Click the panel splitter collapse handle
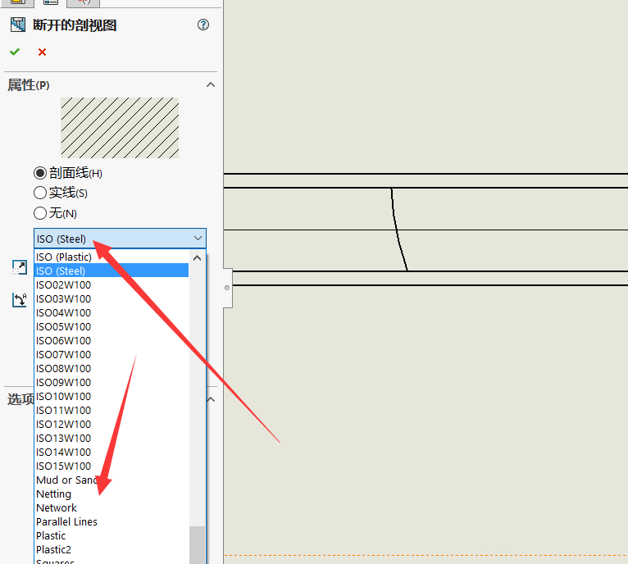The height and width of the screenshot is (564, 628). click(x=227, y=288)
